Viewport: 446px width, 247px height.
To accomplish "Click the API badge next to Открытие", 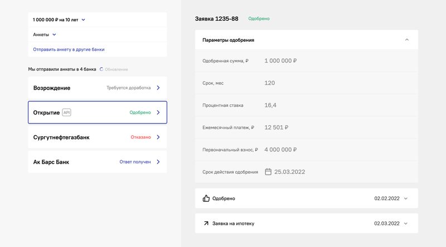I will (66, 112).
